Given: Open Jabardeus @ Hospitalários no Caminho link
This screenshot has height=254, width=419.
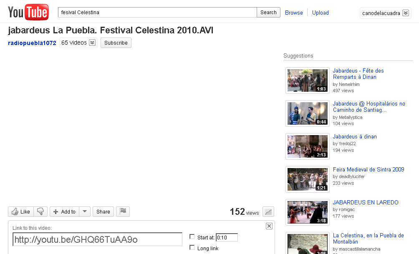Looking at the screenshot, I should tap(369, 107).
